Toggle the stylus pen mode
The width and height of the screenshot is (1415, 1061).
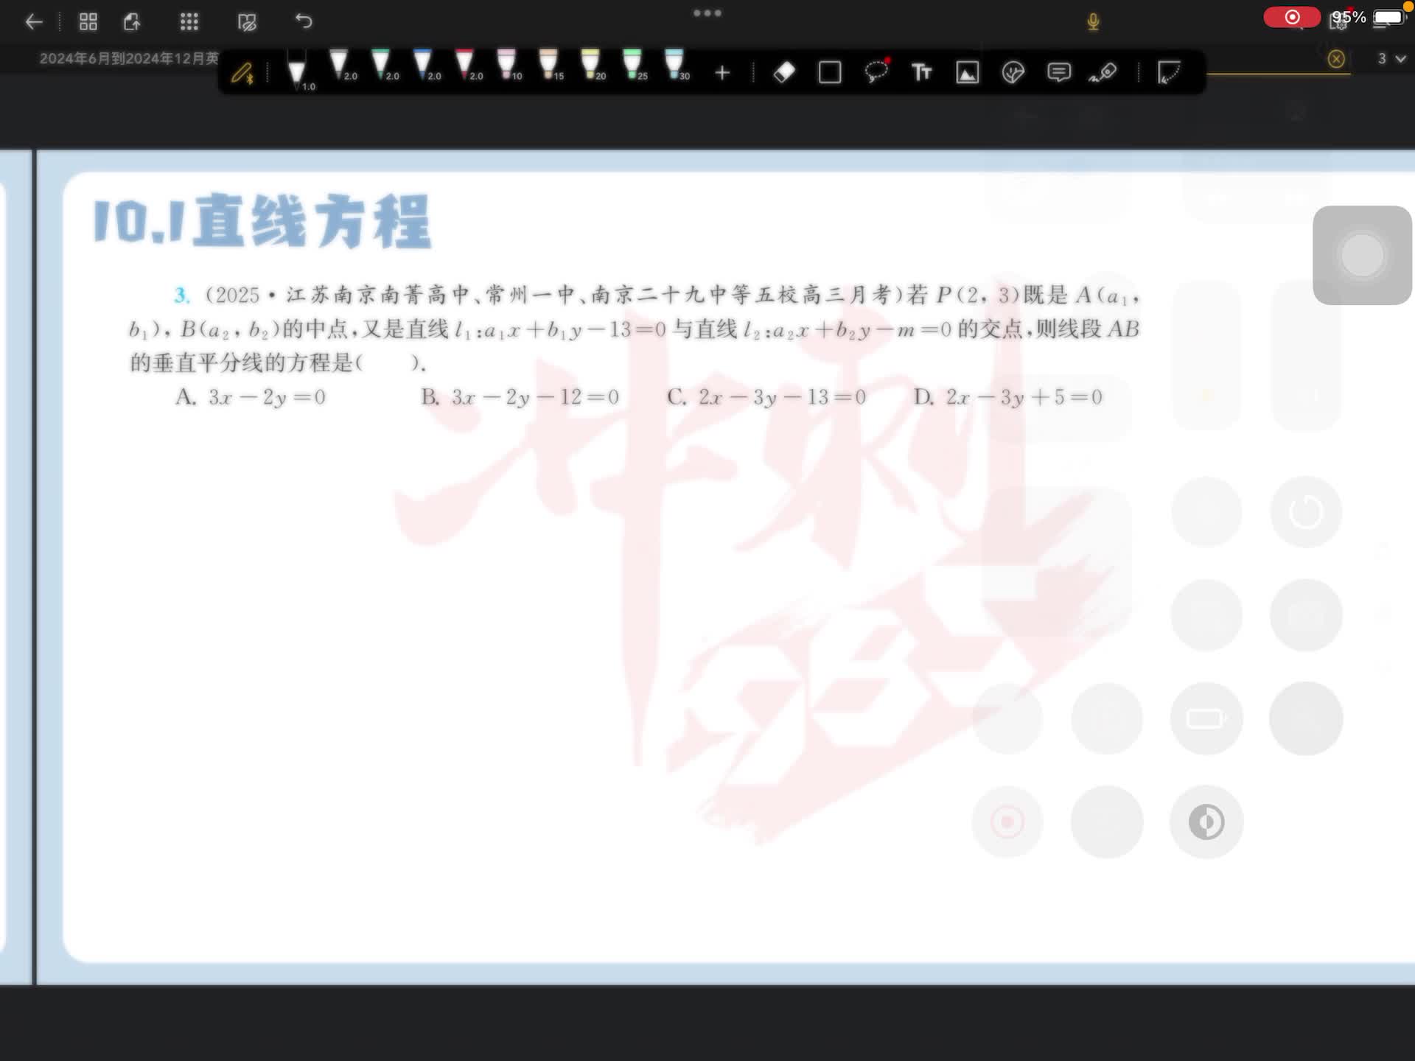pyautogui.click(x=242, y=73)
